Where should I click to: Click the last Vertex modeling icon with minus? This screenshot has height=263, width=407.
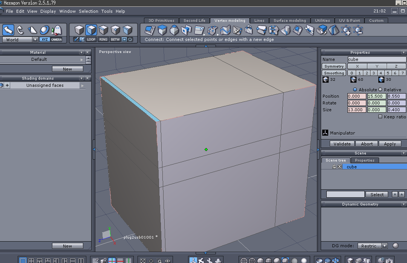(x=358, y=30)
